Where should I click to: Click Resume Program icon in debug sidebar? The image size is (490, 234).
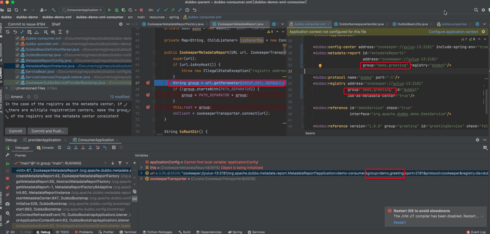[7, 164]
